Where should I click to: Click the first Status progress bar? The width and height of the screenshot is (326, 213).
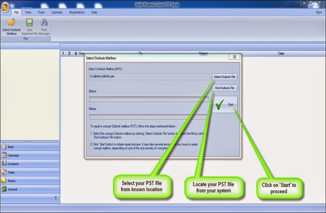[x=149, y=99]
